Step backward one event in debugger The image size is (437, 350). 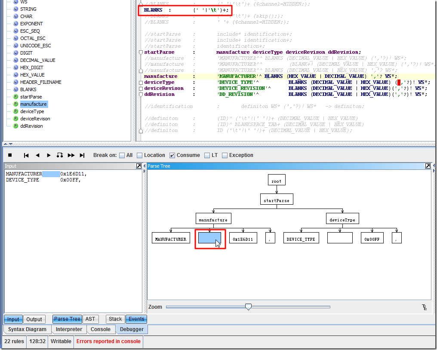tap(37, 155)
